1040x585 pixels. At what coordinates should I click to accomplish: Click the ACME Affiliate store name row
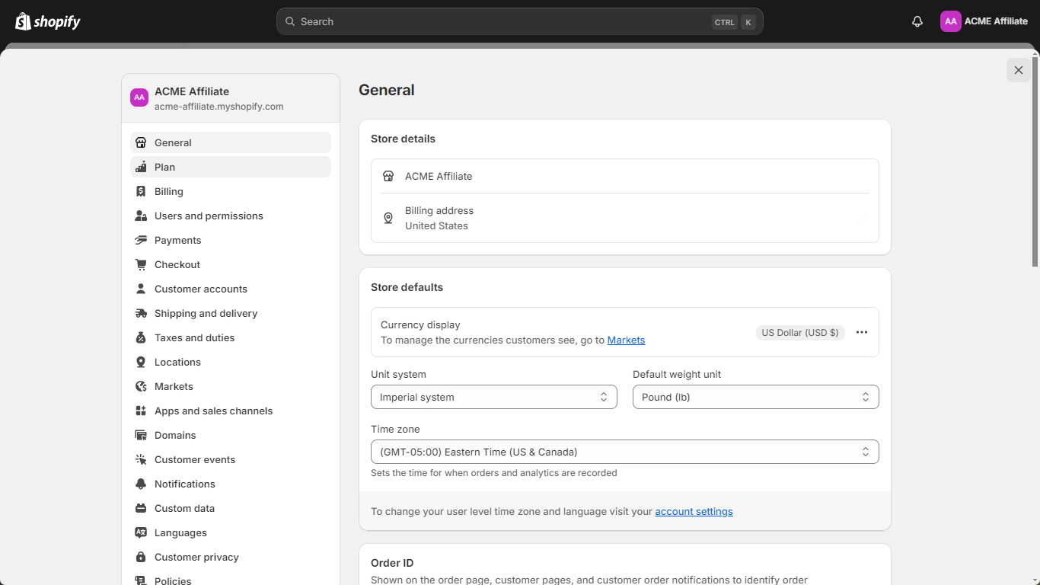(625, 176)
